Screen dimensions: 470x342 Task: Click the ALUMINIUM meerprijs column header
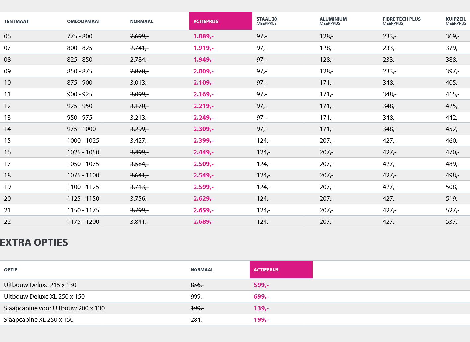[x=333, y=21]
